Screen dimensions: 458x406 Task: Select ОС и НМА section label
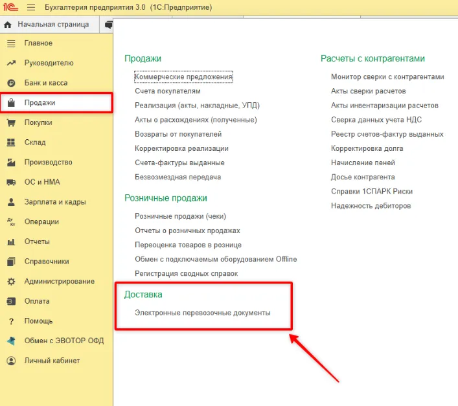pos(42,182)
